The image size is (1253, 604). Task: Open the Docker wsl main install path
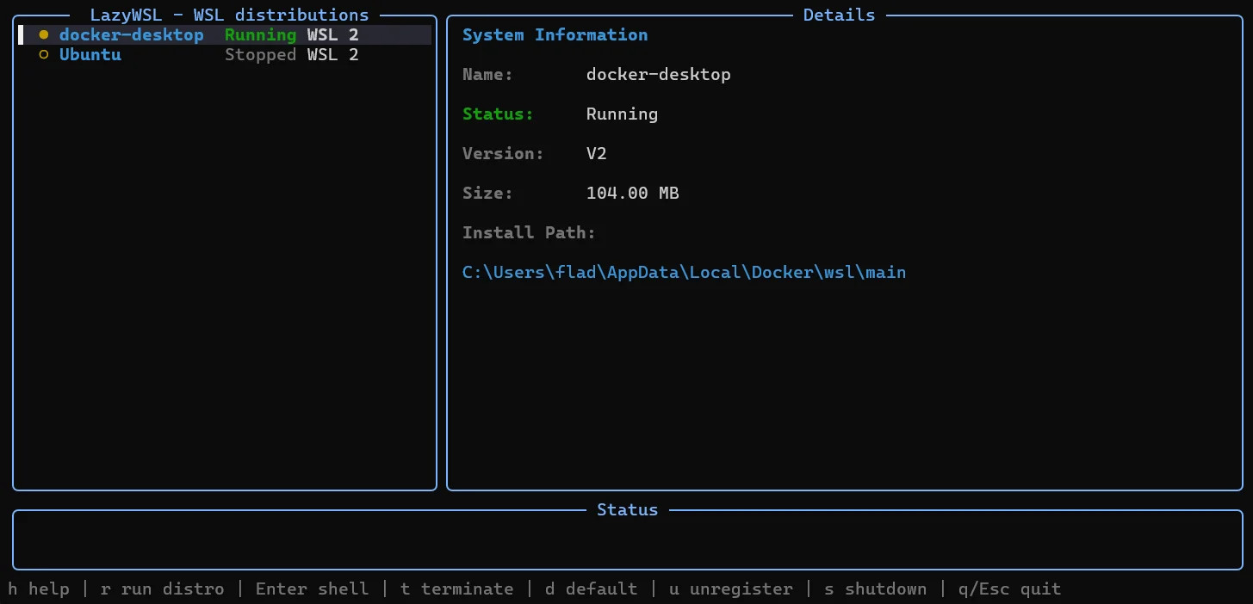pyautogui.click(x=685, y=273)
